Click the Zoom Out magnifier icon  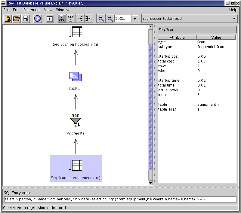pos(110,19)
